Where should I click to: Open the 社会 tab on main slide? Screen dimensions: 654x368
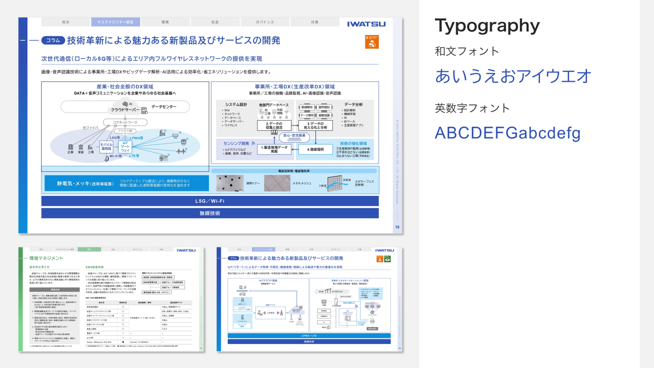215,22
